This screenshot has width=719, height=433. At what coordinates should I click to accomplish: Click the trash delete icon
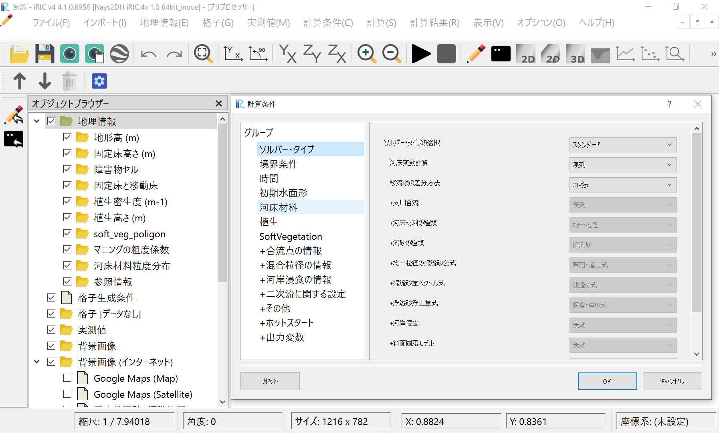coord(69,81)
